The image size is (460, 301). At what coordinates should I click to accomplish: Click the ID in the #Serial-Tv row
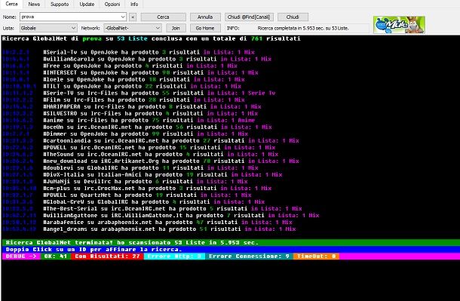tap(16, 52)
